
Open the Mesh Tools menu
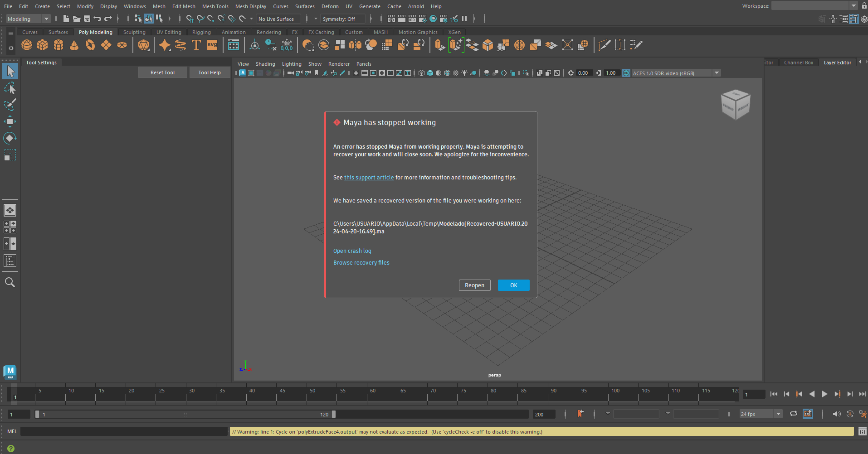click(215, 6)
